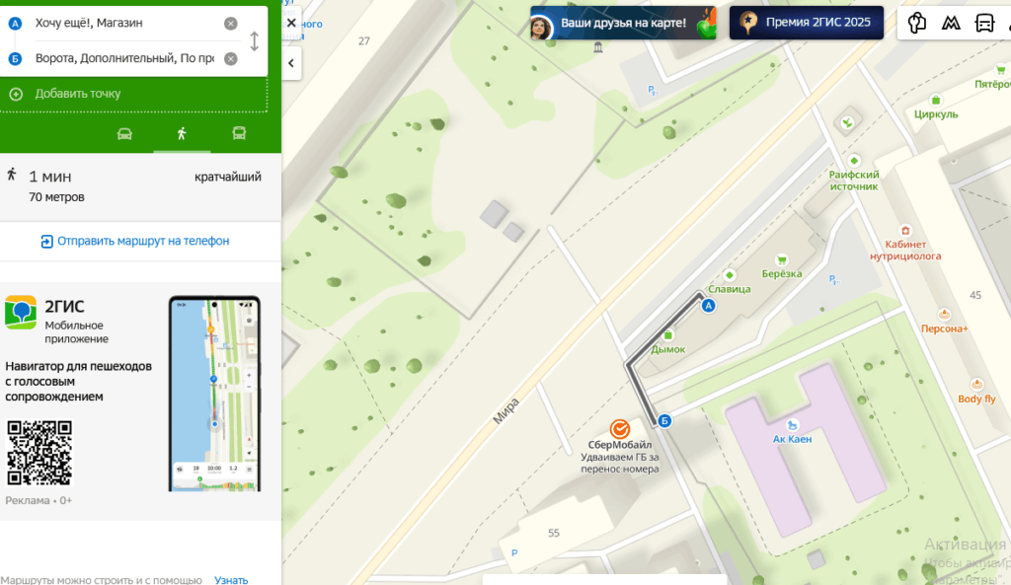This screenshot has height=585, width=1011.
Task: Open the 'Премия 2ГИС 2025' banner
Action: [x=807, y=23]
